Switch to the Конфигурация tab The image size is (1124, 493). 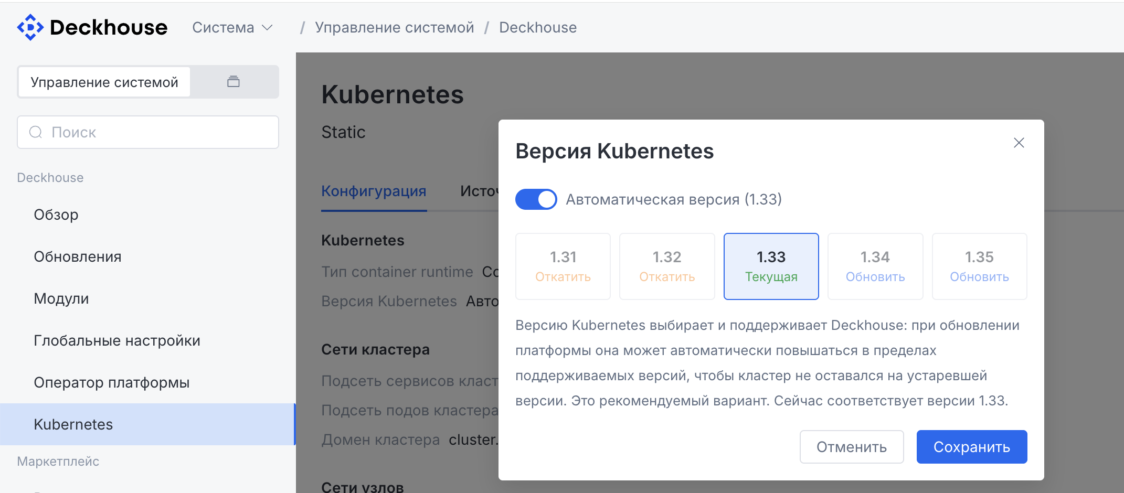pos(374,191)
